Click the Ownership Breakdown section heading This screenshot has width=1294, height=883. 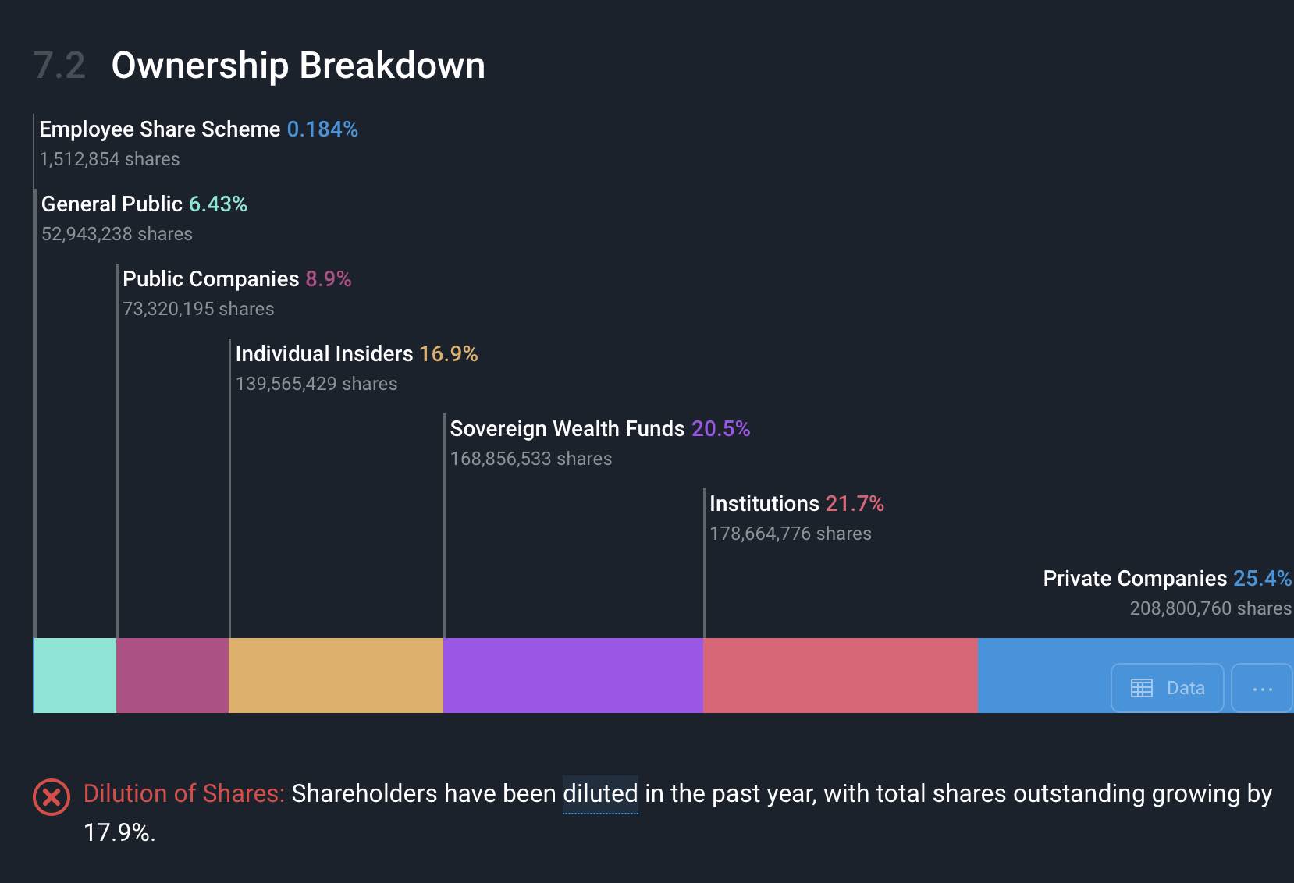click(x=298, y=66)
